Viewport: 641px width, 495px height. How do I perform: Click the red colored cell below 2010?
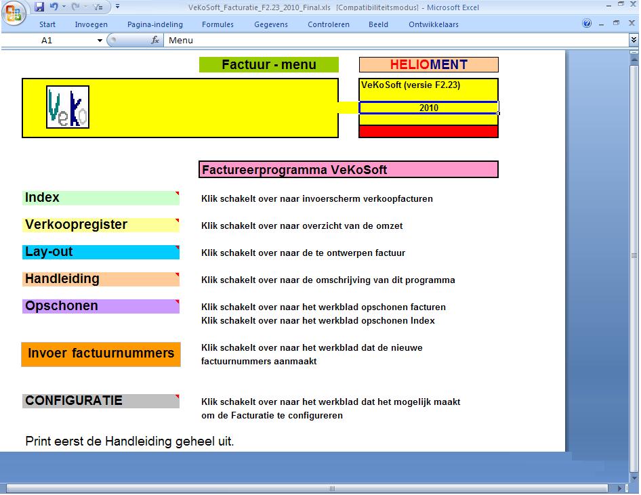tap(428, 131)
